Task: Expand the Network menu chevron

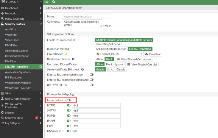Action: point(41,13)
